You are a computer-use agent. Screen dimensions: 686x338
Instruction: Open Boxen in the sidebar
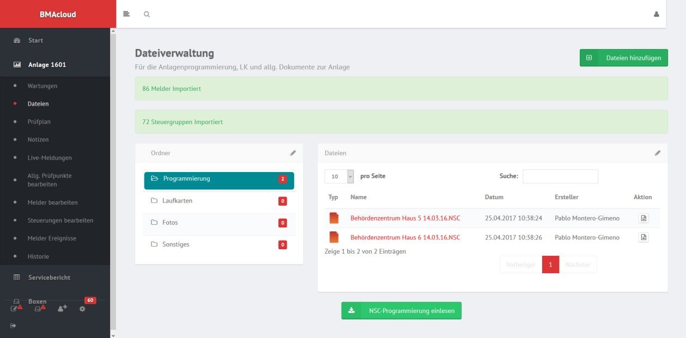(38, 301)
